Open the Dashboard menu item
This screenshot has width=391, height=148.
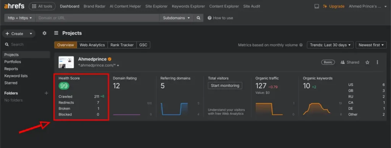click(x=69, y=6)
